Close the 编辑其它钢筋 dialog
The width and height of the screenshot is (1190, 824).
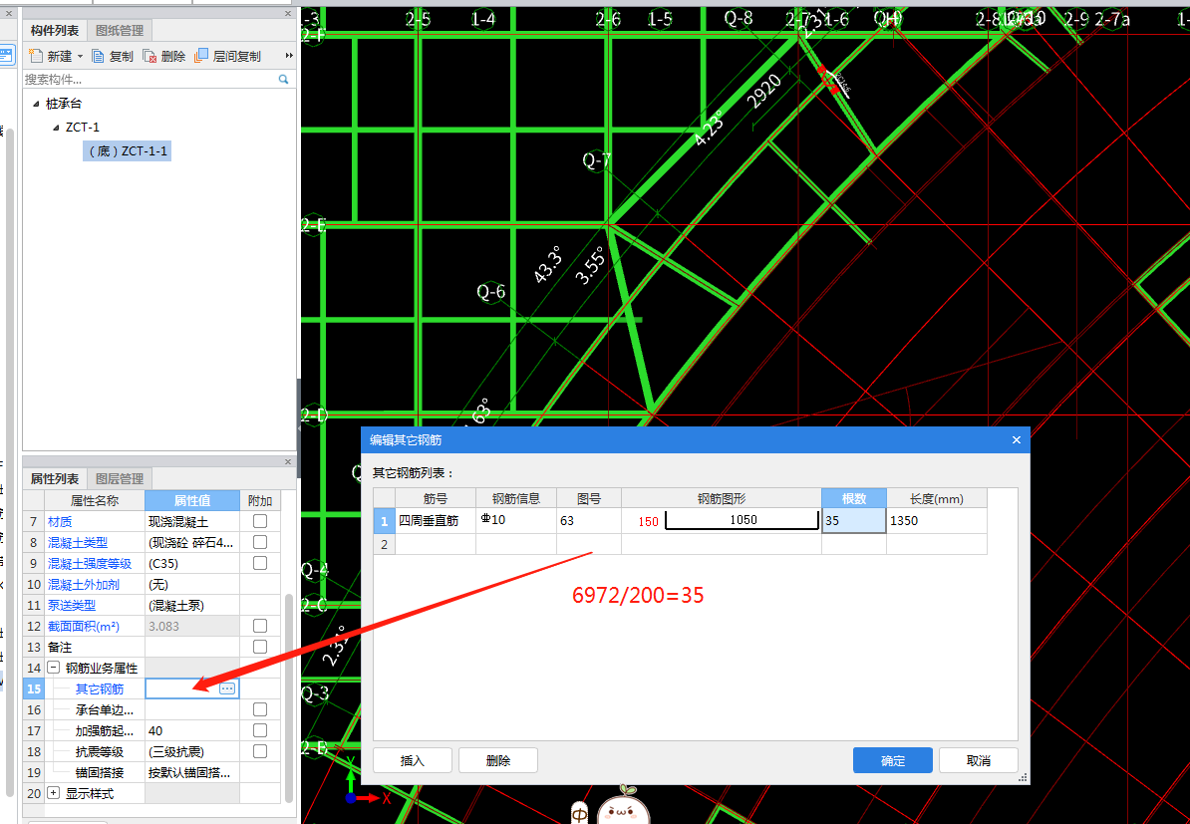[1017, 440]
